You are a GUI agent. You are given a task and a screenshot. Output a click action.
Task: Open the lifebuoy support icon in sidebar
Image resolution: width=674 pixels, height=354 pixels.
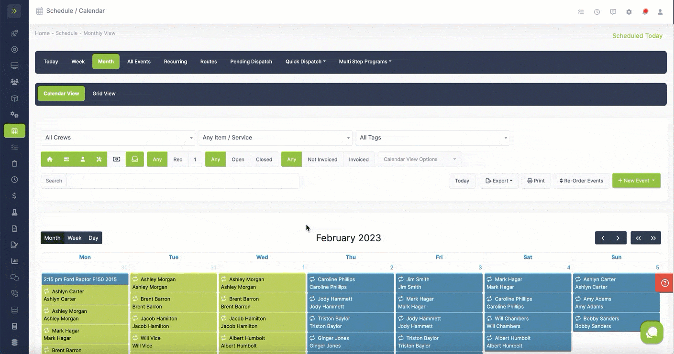(14, 49)
